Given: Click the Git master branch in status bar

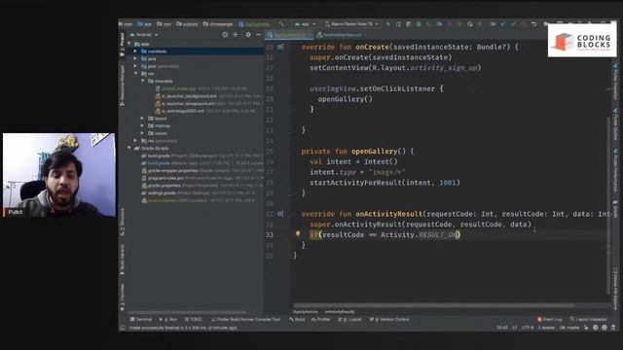Looking at the screenshot, I should (x=569, y=328).
